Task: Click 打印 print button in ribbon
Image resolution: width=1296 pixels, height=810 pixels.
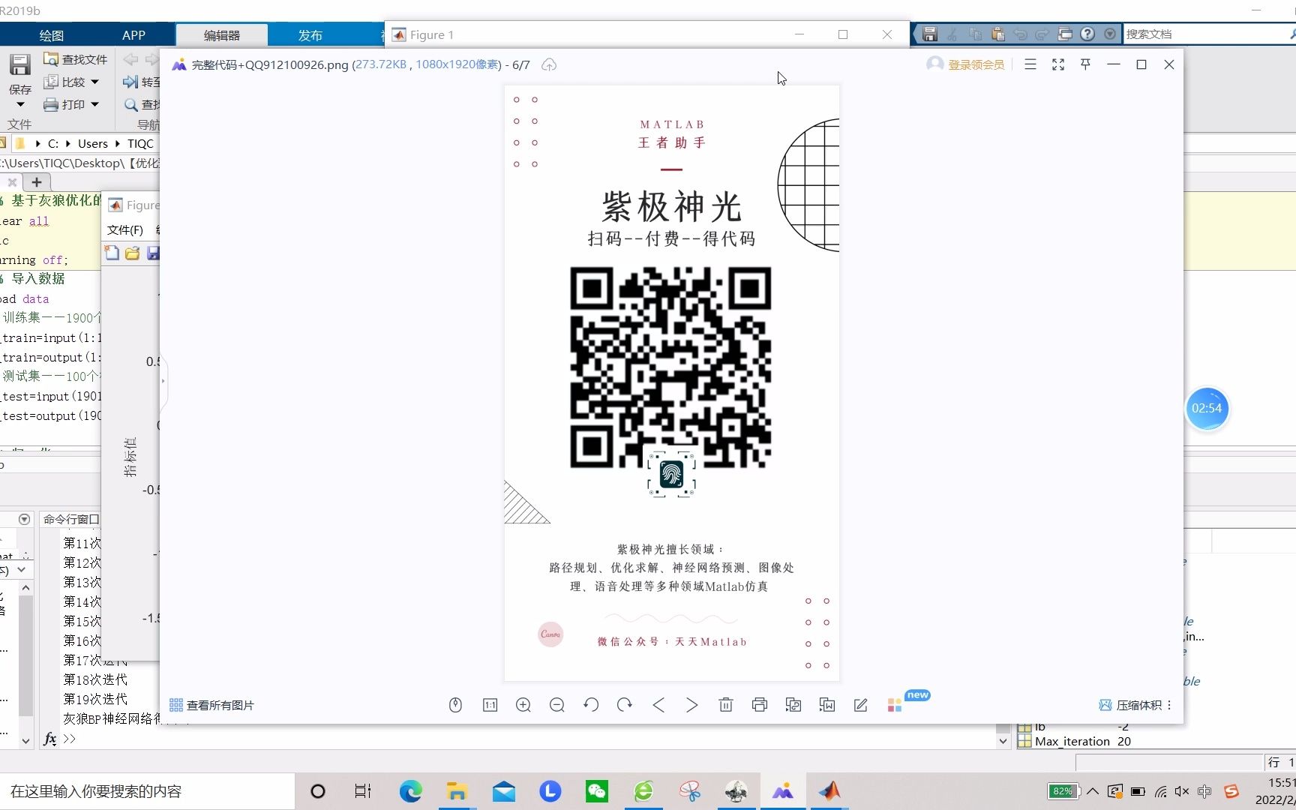Action: [x=65, y=104]
